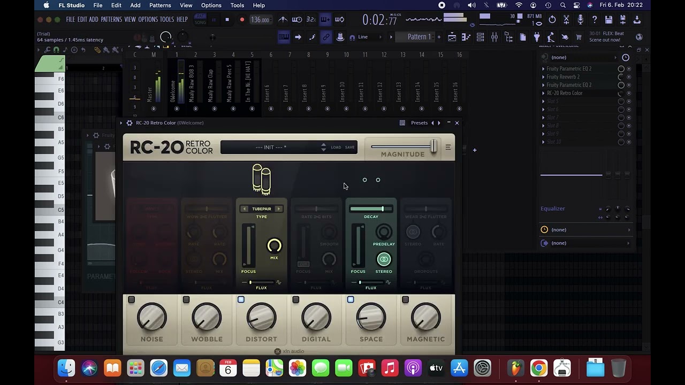Click the piano roll magnet snap icon
685x385 pixels.
coord(56,50)
